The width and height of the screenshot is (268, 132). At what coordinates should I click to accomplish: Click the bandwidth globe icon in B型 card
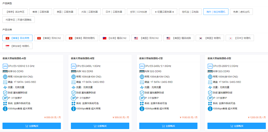coord(73,77)
